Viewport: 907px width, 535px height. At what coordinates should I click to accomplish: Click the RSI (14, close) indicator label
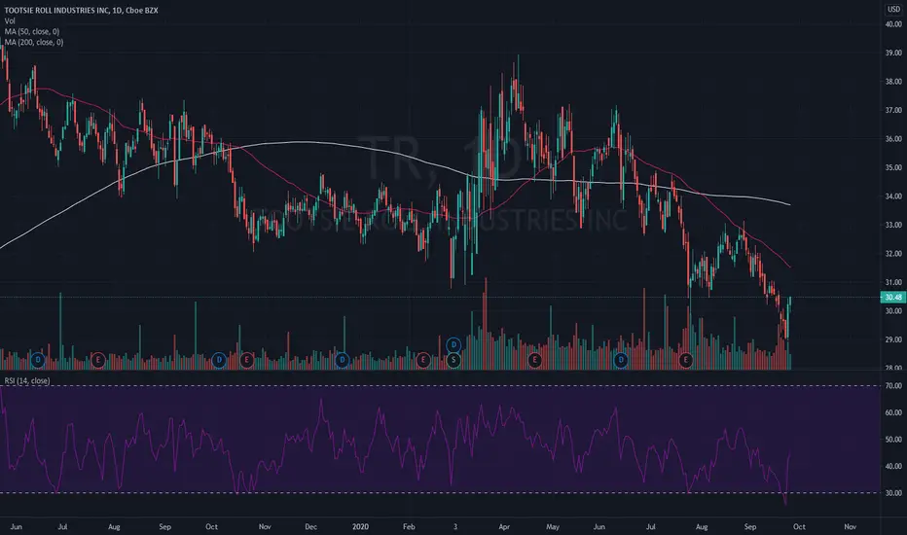point(26,380)
